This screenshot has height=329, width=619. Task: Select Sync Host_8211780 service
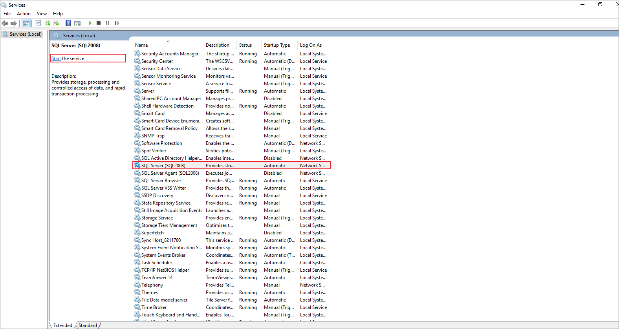tap(161, 240)
